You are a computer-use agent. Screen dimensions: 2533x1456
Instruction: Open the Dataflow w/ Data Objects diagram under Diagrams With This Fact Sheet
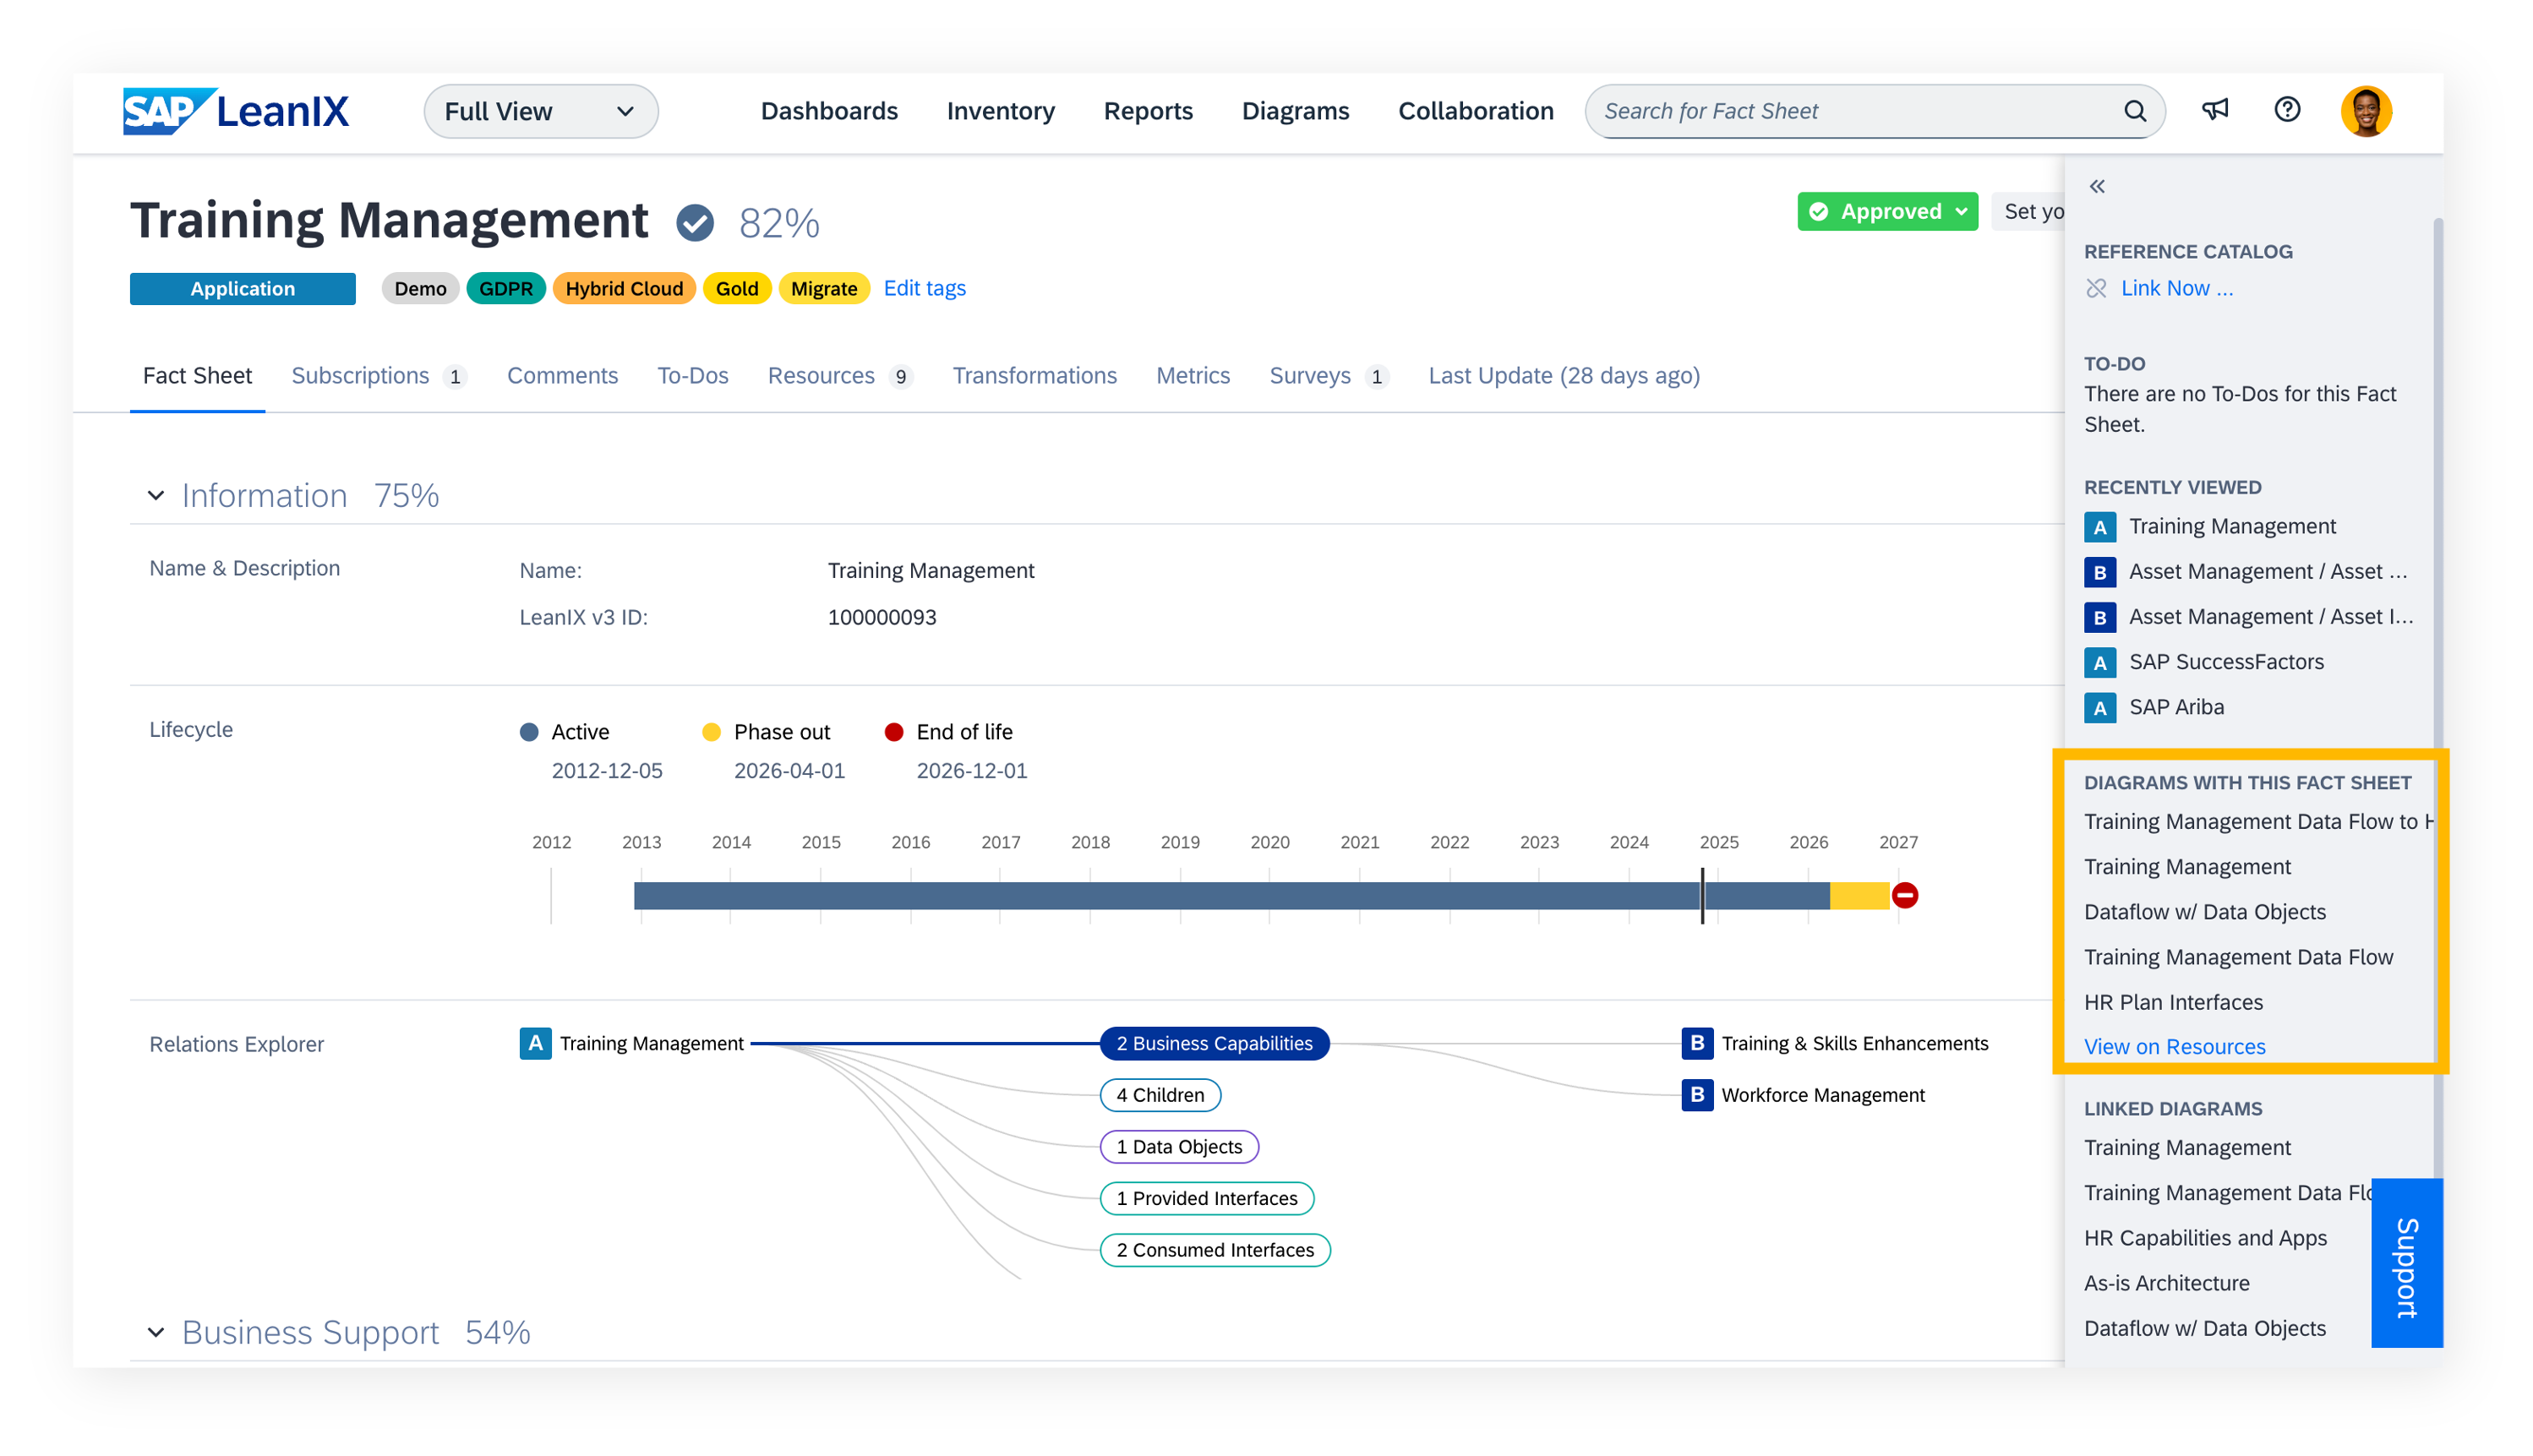coord(2204,912)
